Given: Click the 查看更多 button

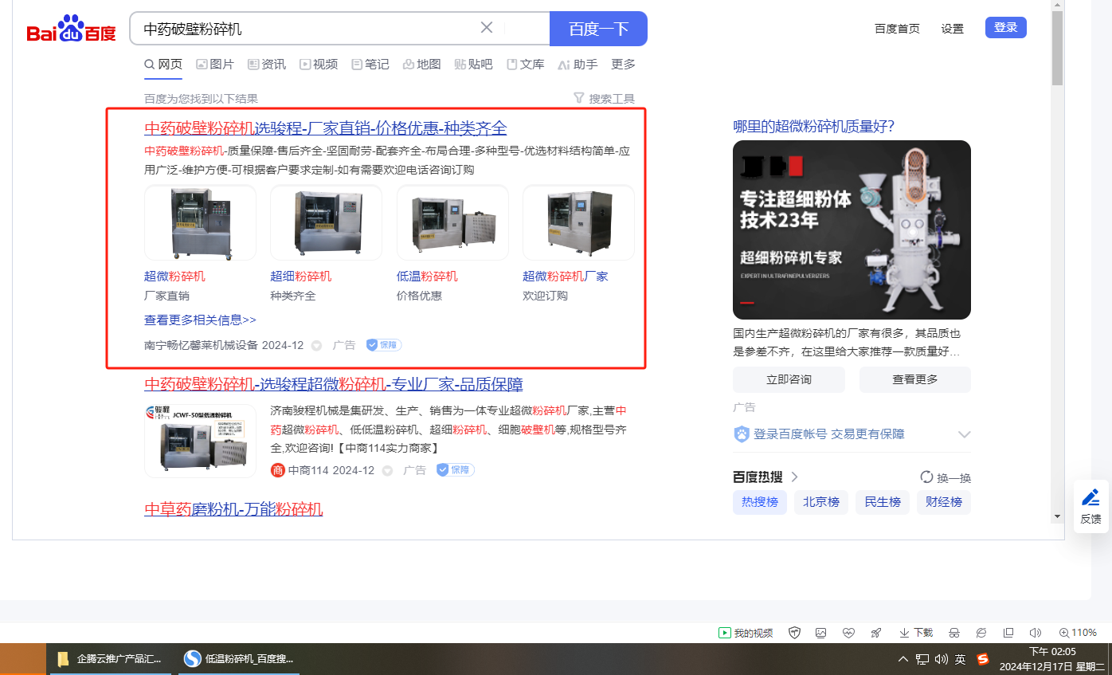Looking at the screenshot, I should tap(915, 379).
